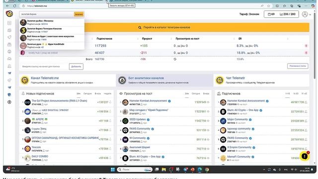Viewport: 318px width, 179px height.
Task: Click the orange search button
Action: click(79, 14)
